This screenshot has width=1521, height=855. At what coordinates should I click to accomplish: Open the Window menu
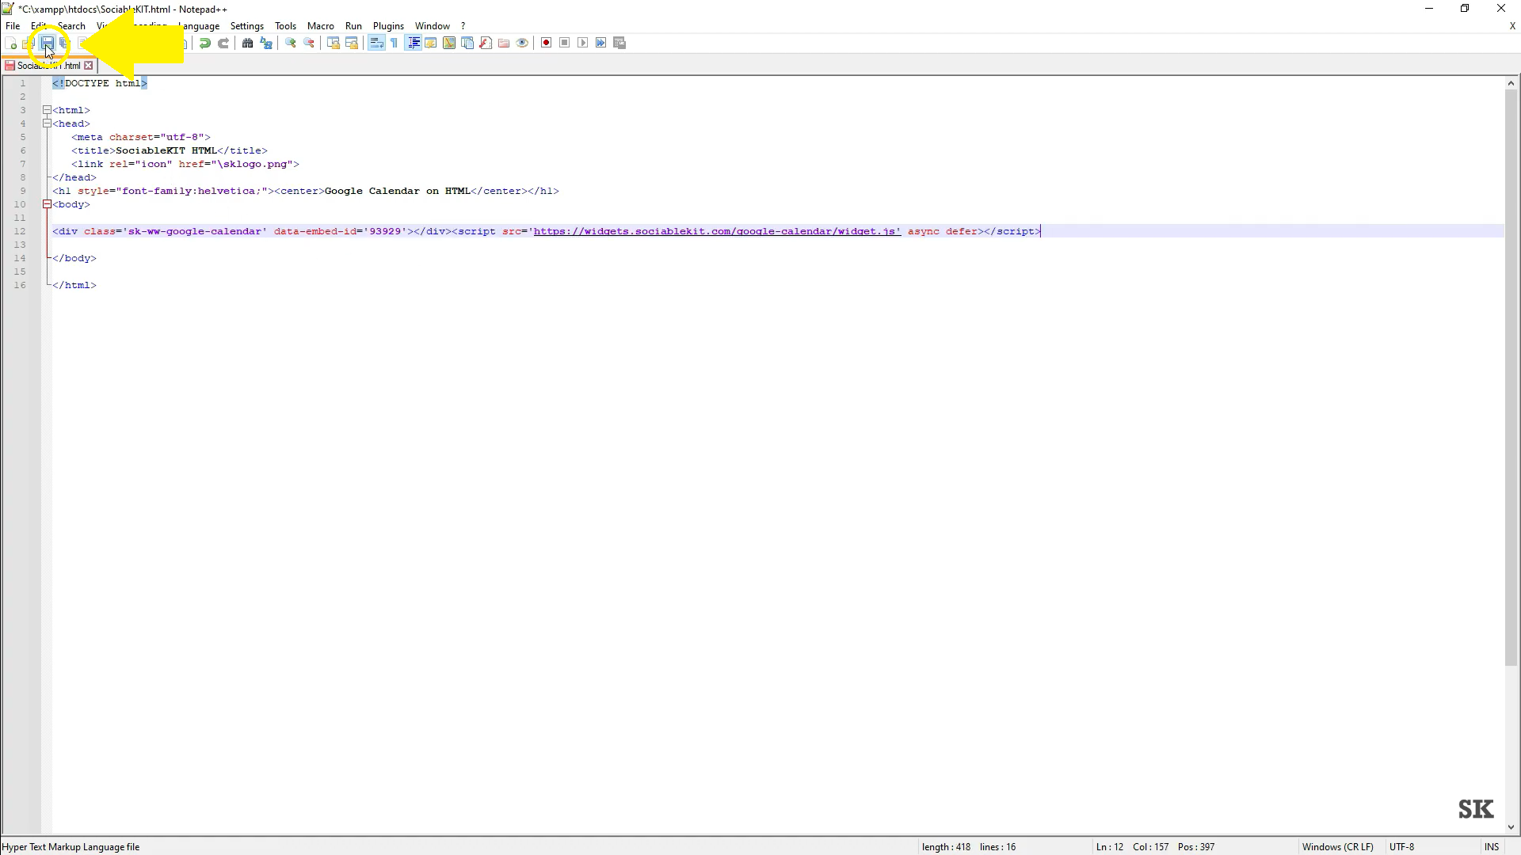click(433, 26)
